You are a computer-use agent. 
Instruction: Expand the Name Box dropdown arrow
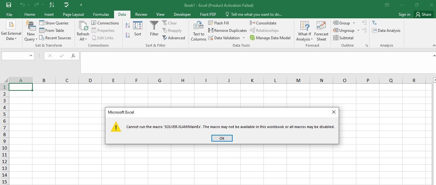[31, 56]
